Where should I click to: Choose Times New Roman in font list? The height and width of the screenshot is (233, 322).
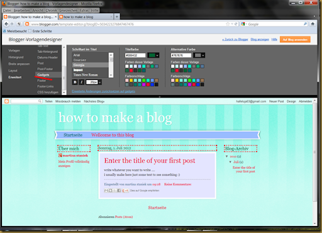coord(91,75)
